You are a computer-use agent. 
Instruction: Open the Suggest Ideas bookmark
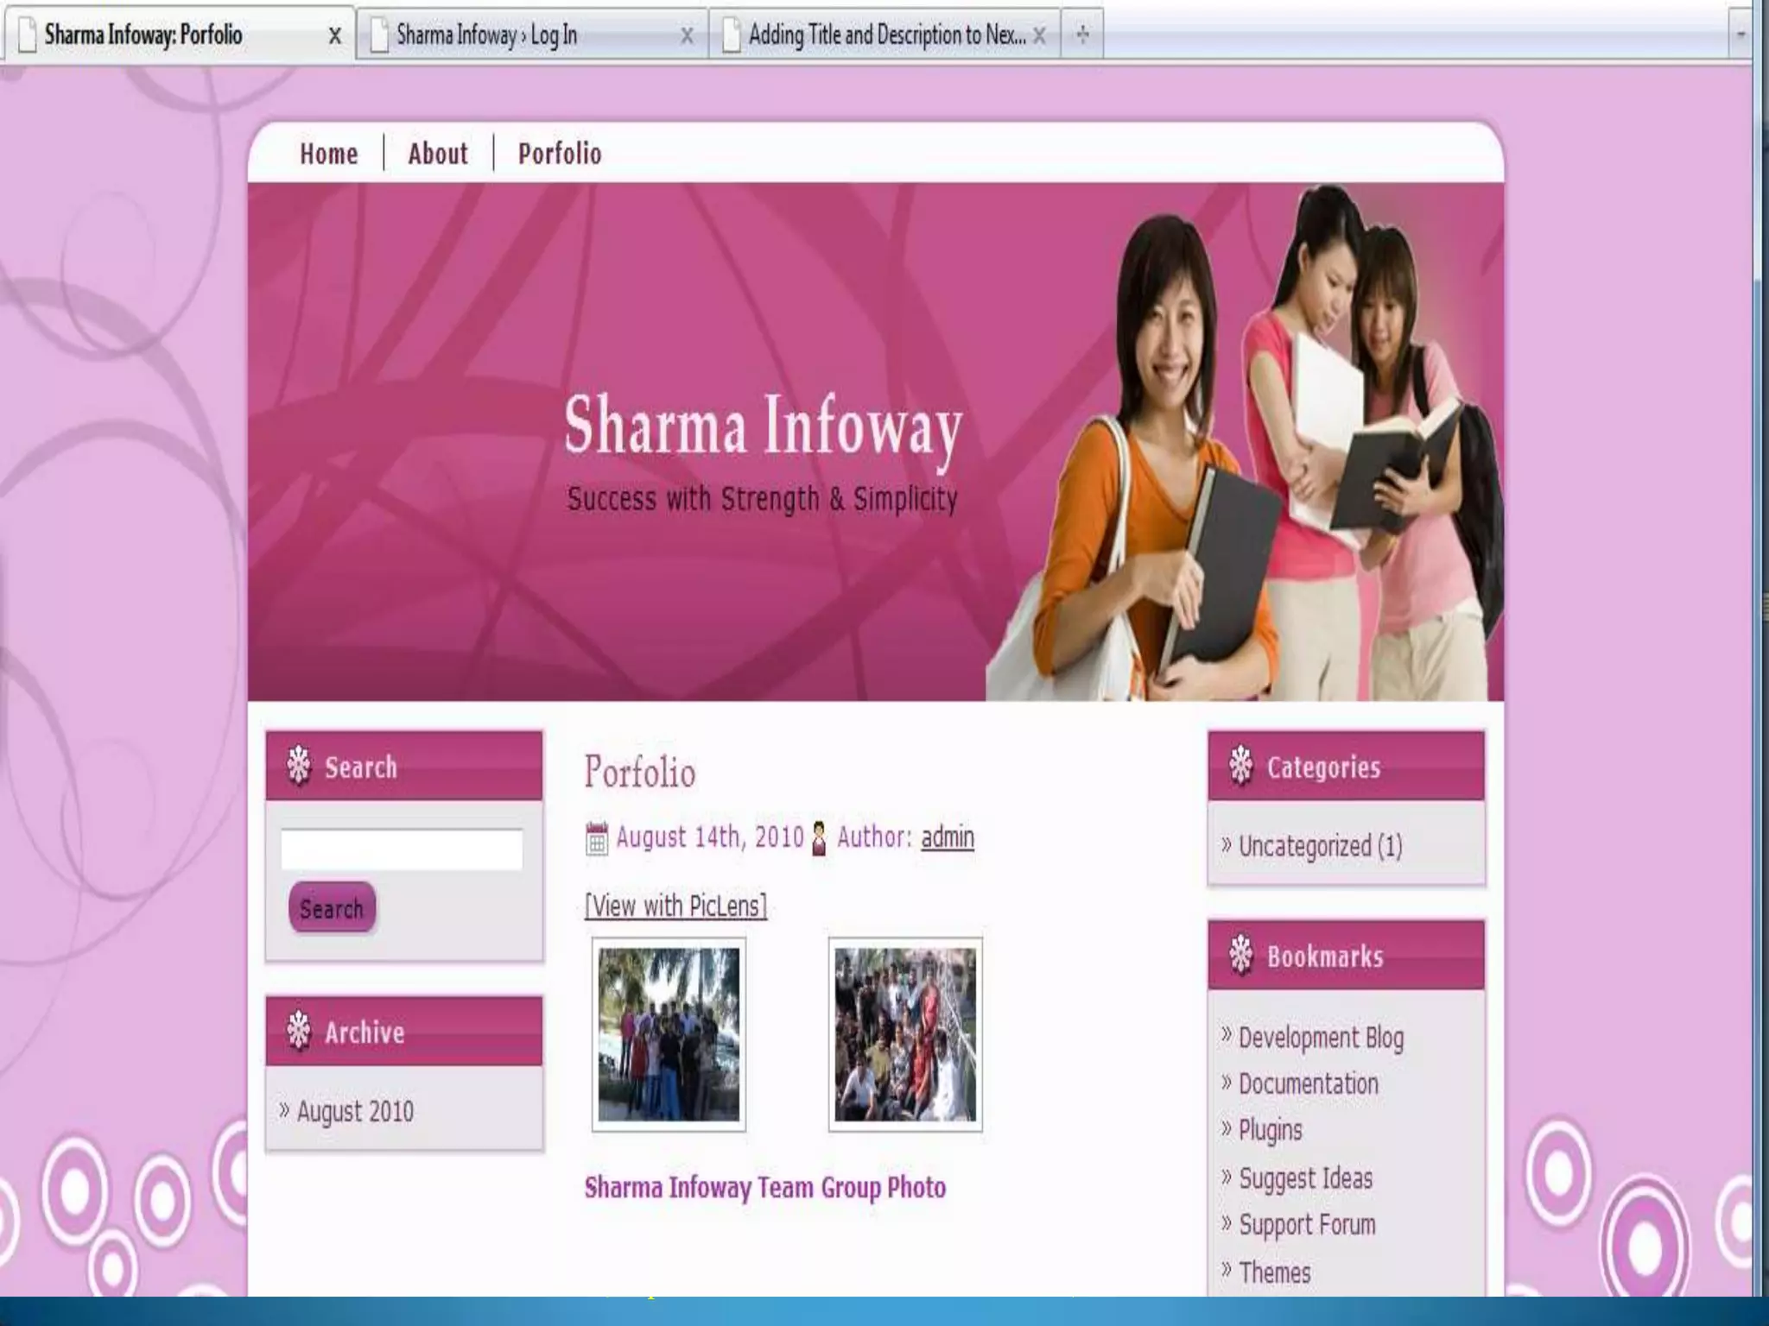(1306, 1178)
